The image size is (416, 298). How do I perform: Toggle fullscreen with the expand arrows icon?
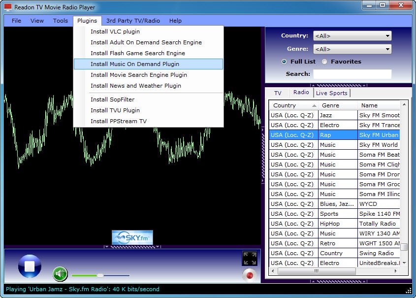[x=250, y=258]
